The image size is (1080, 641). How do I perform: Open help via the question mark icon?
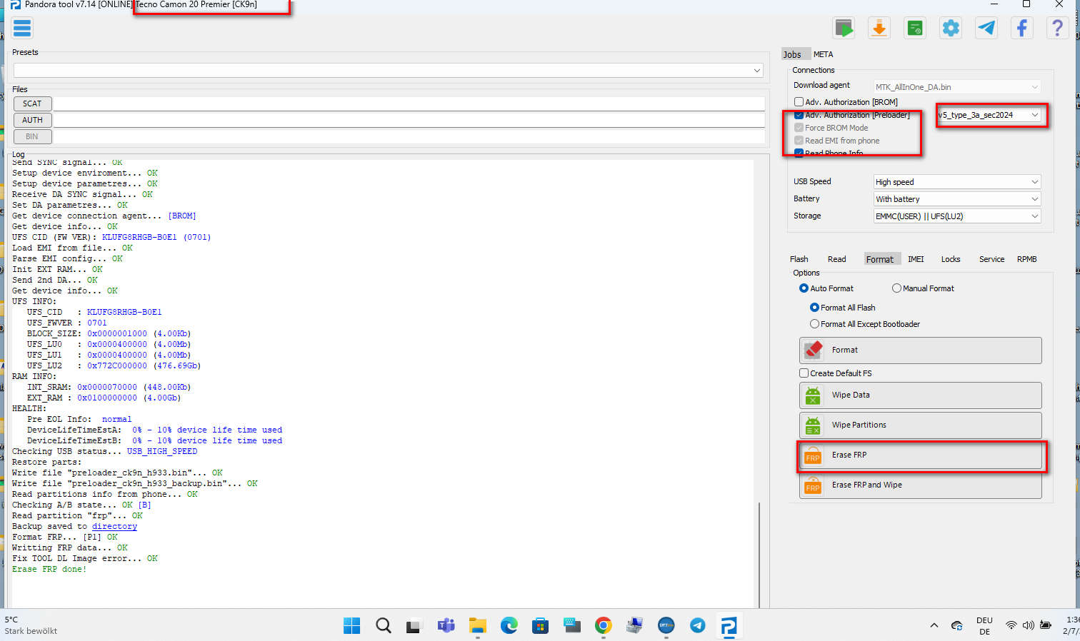click(x=1058, y=29)
